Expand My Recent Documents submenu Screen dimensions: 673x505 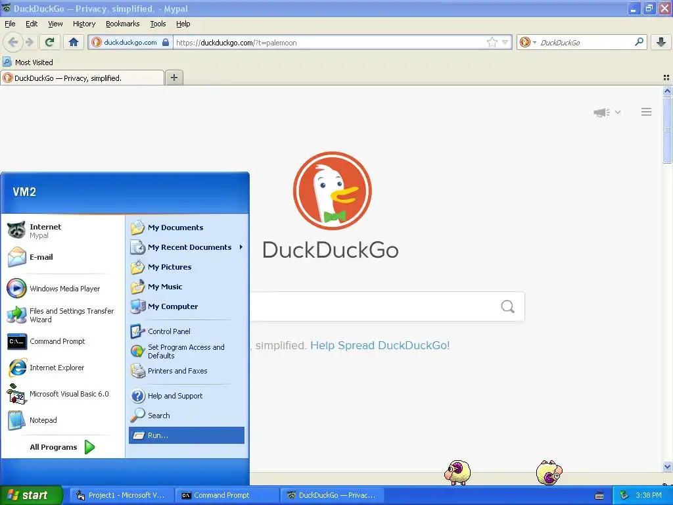point(187,247)
